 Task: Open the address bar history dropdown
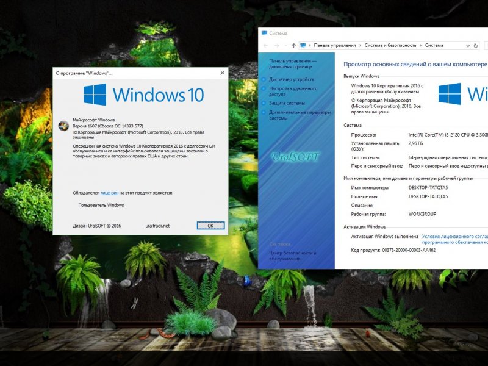(467, 46)
